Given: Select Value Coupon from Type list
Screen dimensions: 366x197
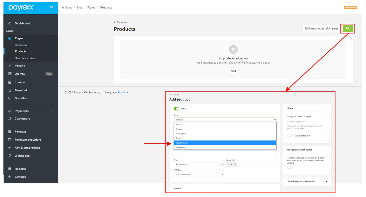Looking at the screenshot, I should point(225,143).
